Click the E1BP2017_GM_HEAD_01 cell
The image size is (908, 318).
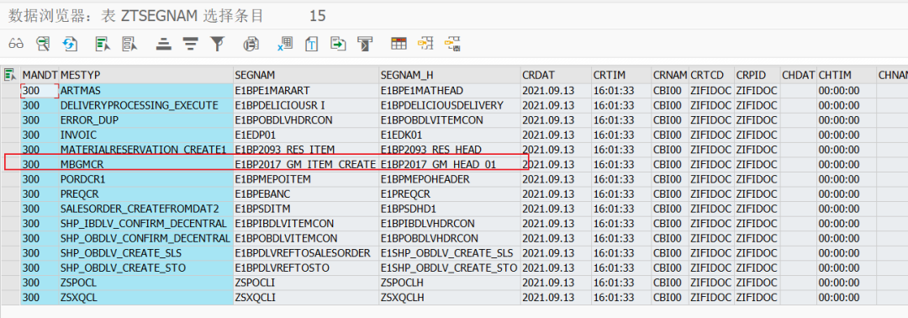449,165
